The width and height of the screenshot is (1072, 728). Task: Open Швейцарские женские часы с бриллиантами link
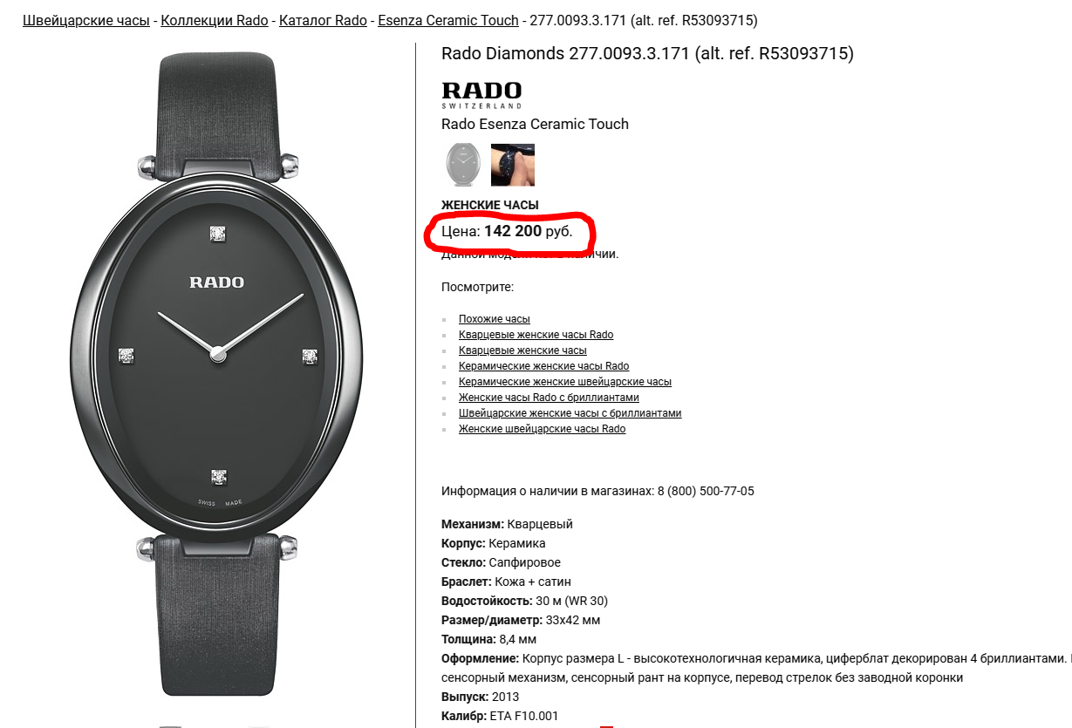pyautogui.click(x=570, y=413)
